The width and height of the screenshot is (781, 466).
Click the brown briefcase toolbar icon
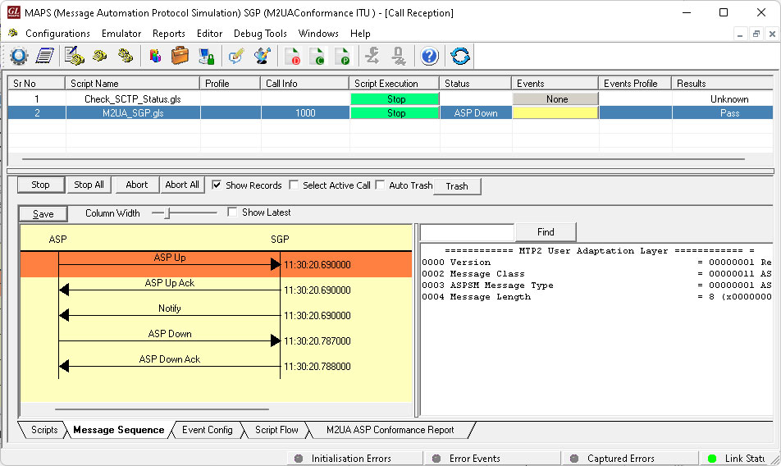[x=180, y=56]
